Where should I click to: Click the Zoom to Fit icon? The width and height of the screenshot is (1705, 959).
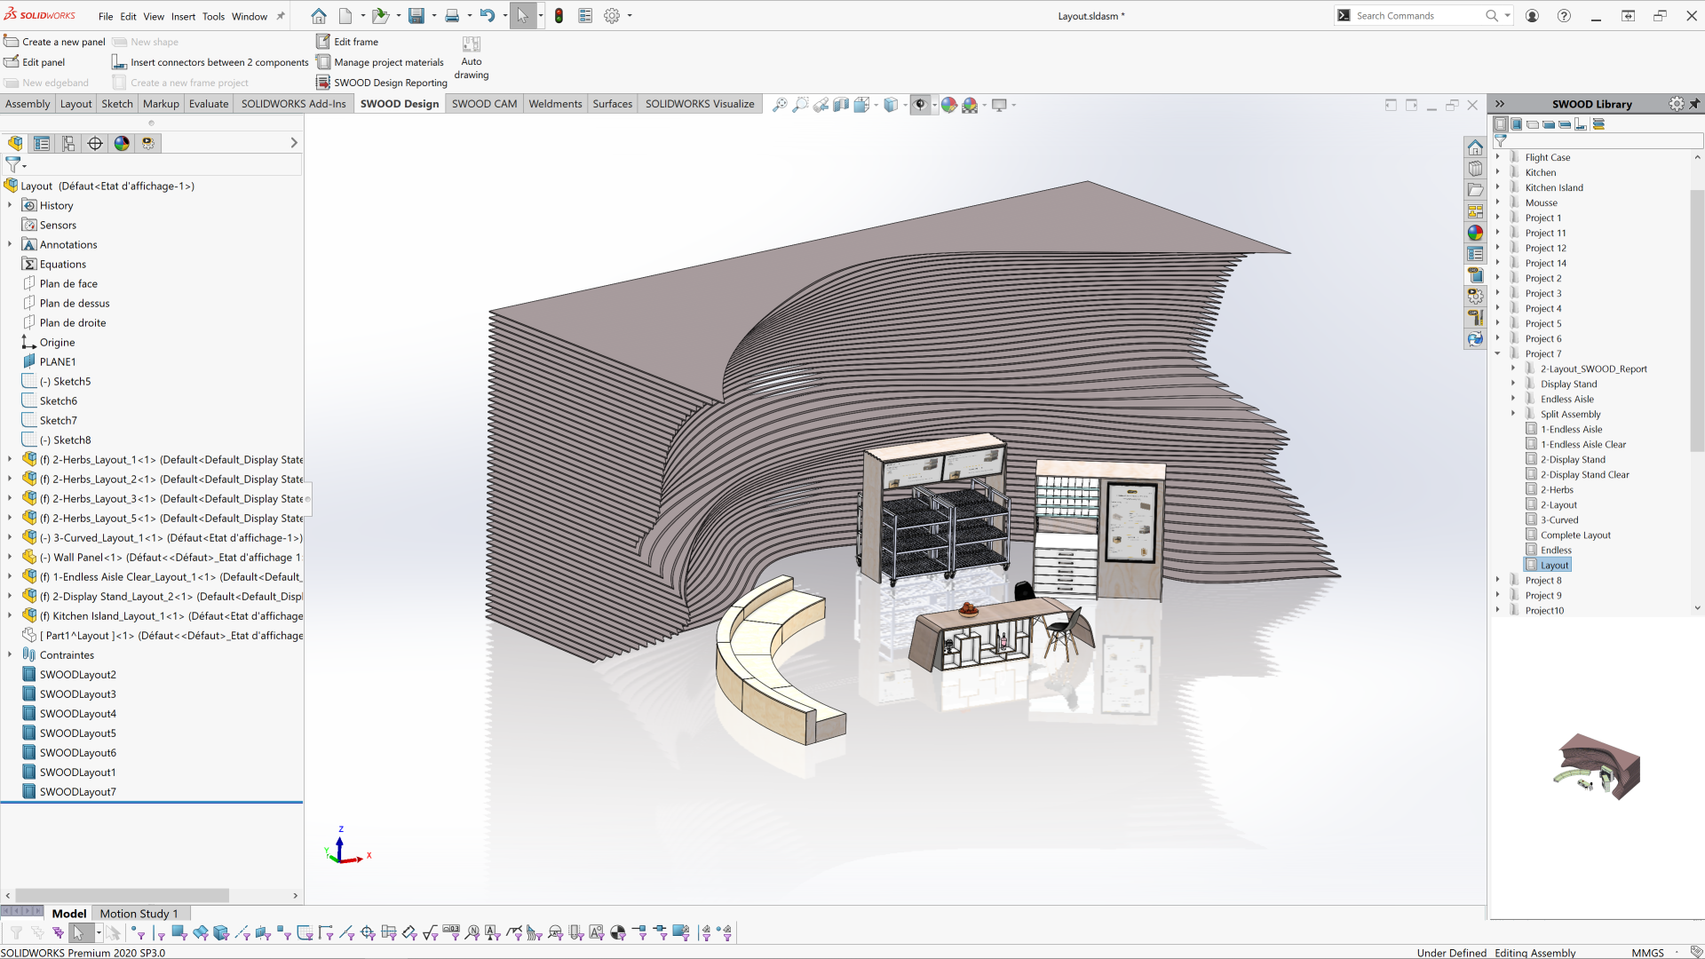[x=780, y=105]
